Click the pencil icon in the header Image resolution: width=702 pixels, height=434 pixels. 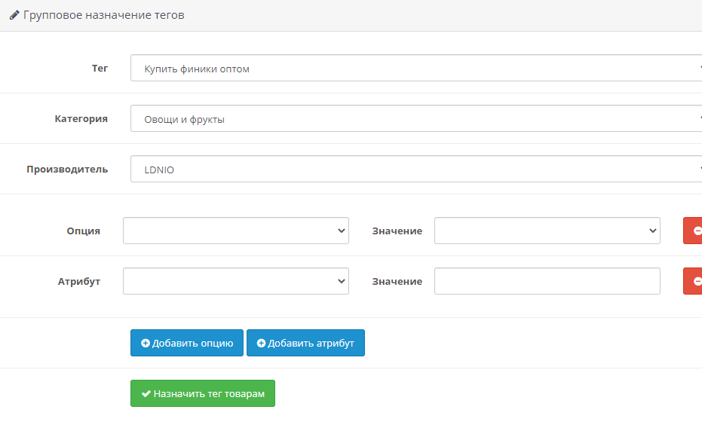(14, 15)
